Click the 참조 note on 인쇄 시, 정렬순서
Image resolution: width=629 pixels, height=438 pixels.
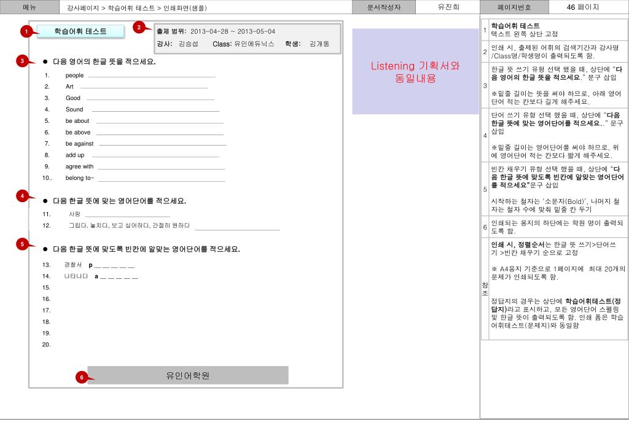coord(553,249)
